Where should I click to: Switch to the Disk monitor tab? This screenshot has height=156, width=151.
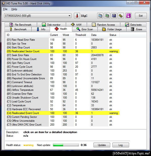(x=51, y=25)
